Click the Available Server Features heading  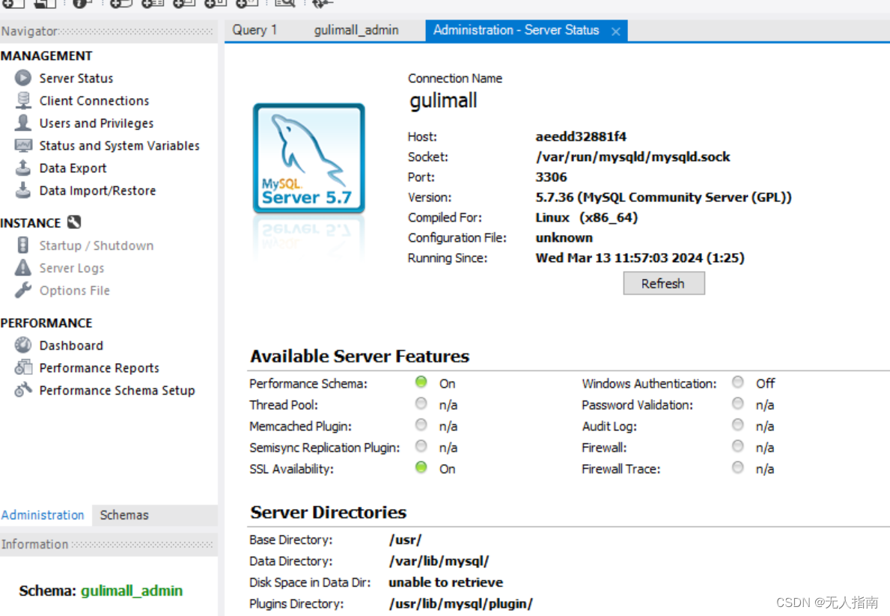tap(359, 356)
